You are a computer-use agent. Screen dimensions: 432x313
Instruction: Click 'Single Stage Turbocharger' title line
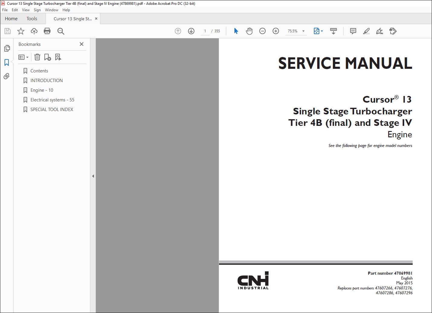click(x=352, y=111)
